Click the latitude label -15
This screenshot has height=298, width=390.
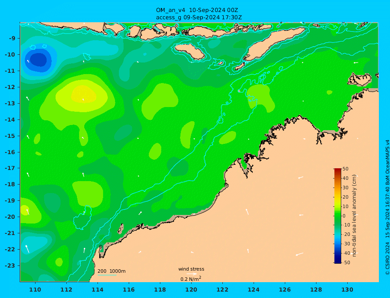pos(10,136)
